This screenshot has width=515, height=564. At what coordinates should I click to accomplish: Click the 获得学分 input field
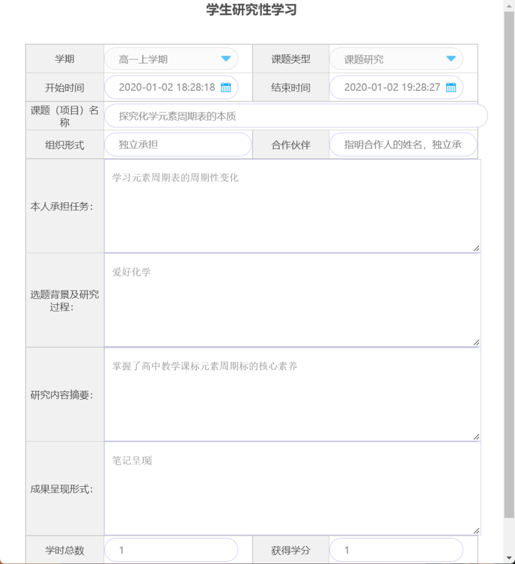pos(396,550)
